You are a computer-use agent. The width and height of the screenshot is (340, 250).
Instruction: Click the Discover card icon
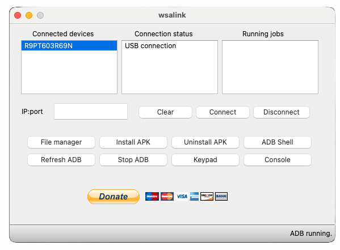(207, 196)
